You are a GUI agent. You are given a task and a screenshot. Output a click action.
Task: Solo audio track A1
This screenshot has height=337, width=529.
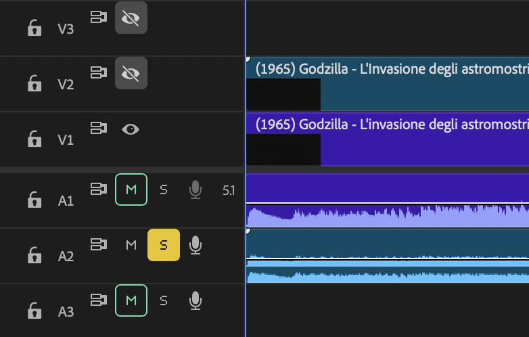coord(163,190)
